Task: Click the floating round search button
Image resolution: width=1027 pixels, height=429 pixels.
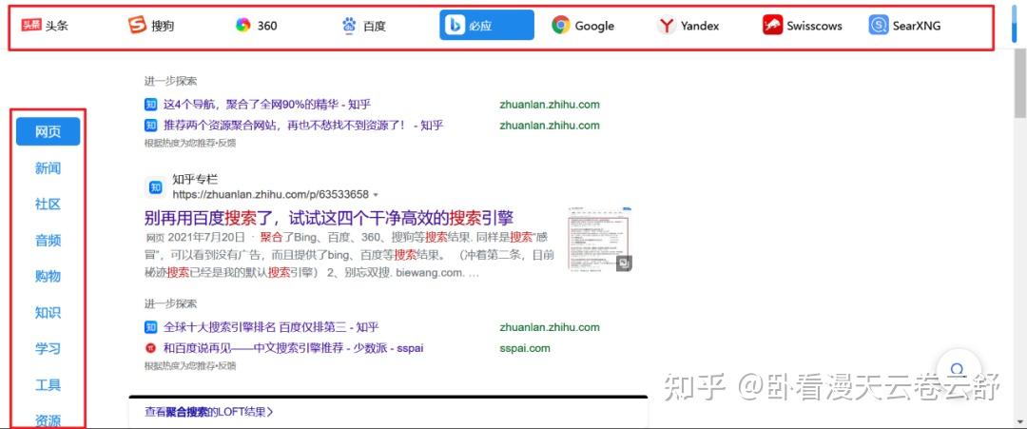Action: (x=959, y=370)
